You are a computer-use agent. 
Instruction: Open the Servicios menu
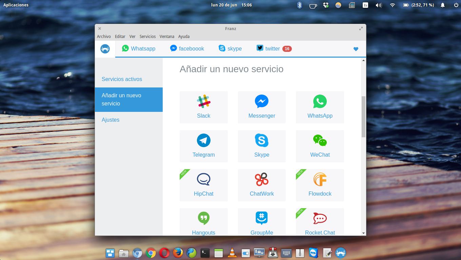tap(147, 36)
